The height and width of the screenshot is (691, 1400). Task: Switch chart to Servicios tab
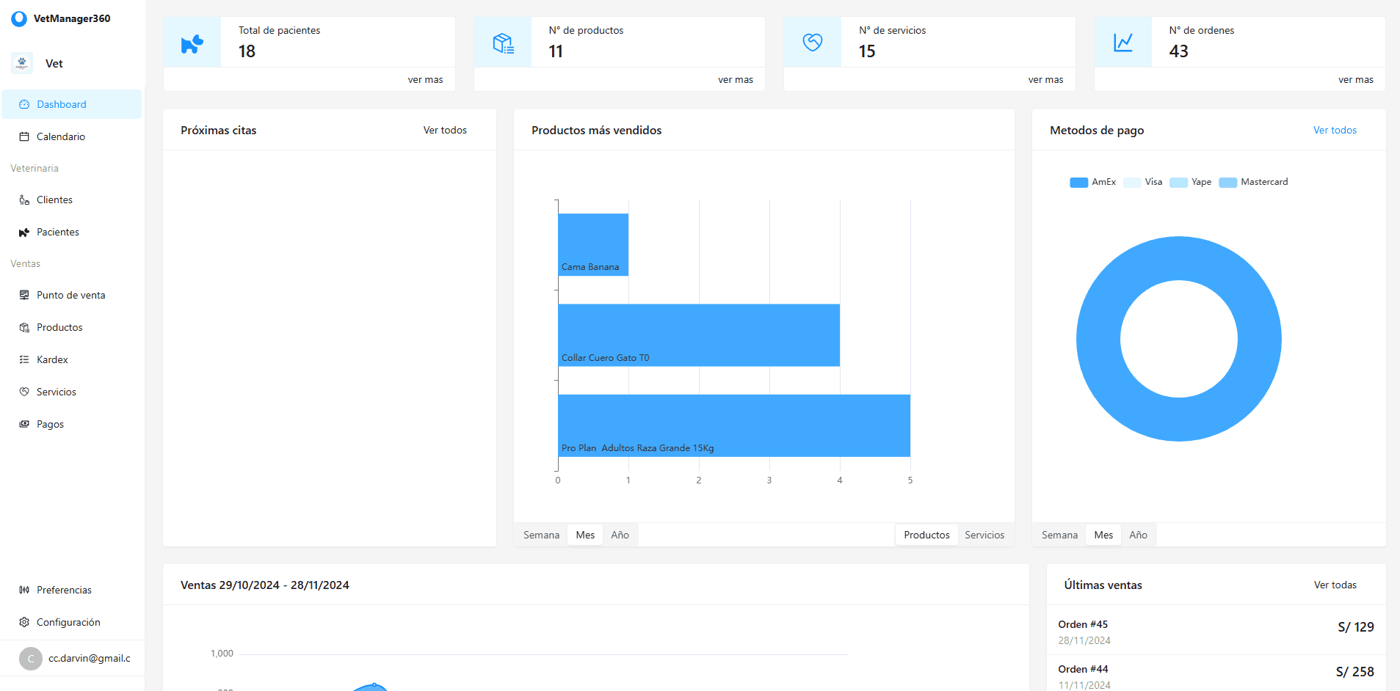coord(984,535)
